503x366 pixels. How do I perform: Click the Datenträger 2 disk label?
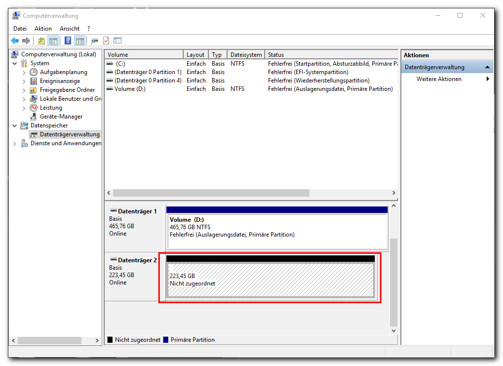(x=137, y=260)
